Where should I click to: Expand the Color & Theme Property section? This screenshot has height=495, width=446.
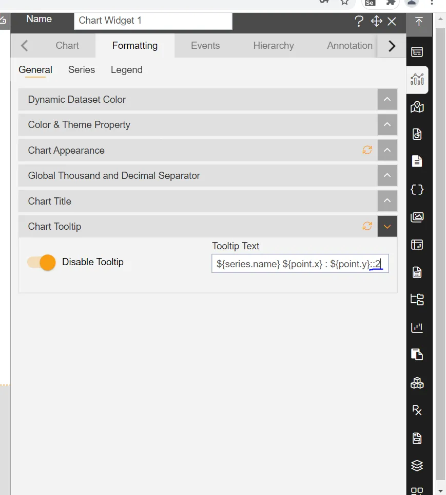(x=387, y=124)
